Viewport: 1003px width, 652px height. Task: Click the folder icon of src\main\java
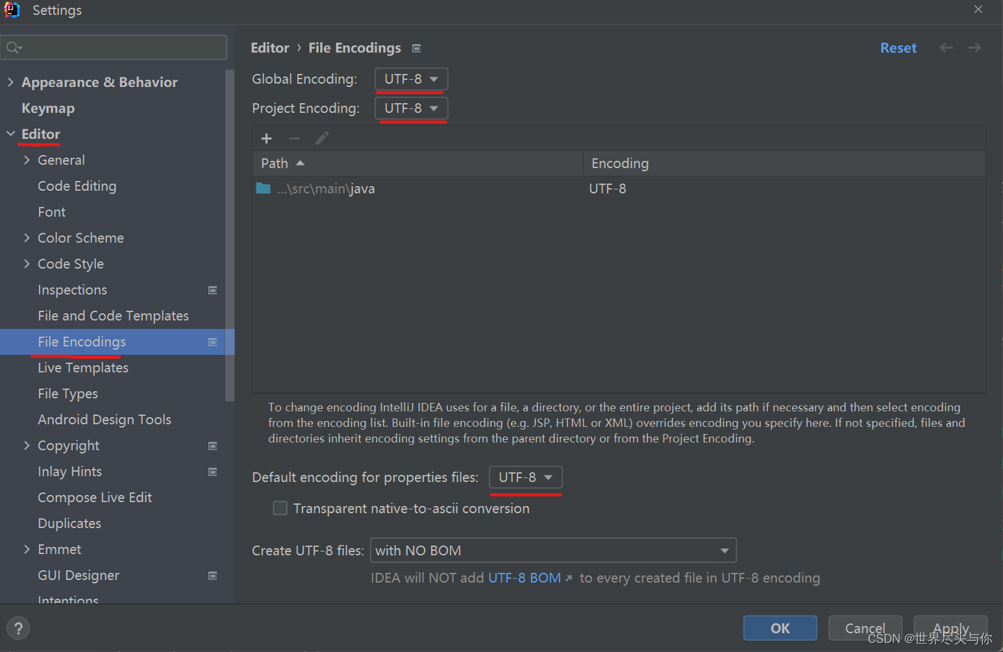tap(263, 188)
